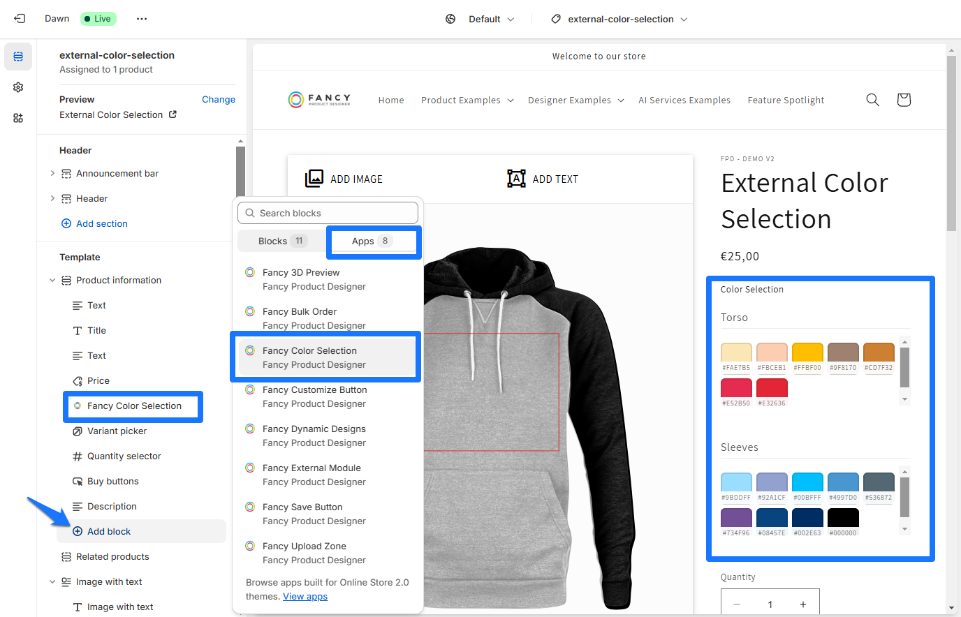This screenshot has width=961, height=617.
Task: Click the ADD IMAGE icon in designer
Action: [314, 179]
